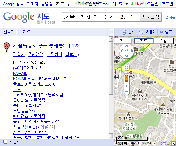Image resolution: width=176 pixels, height=146 pixels.
Task: Open 이미지 in top navigation
Action: [x=32, y=4]
